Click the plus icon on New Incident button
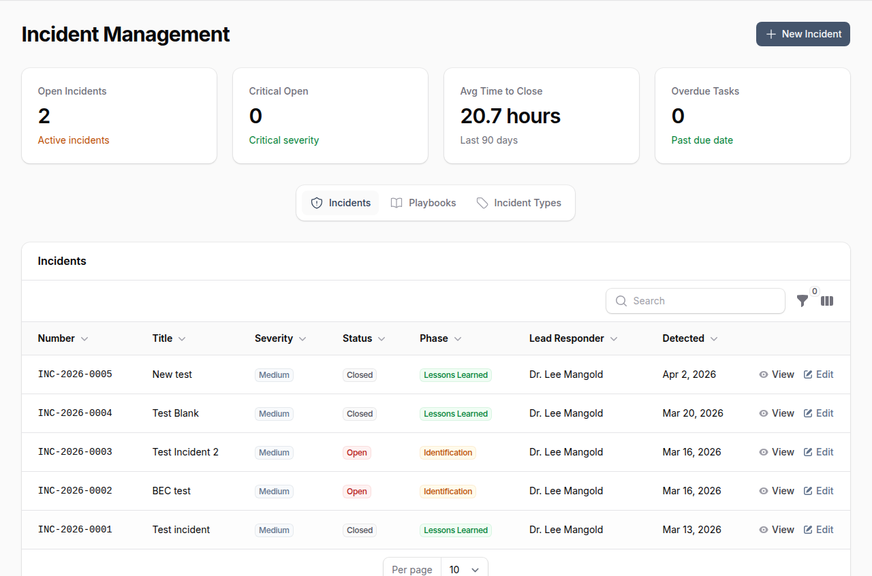872x576 pixels. (x=770, y=34)
